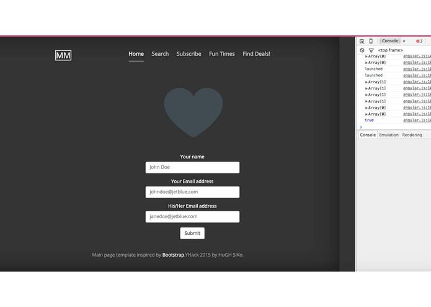Expand the Array[0] entry directly above the first launched
This screenshot has width=431, height=307.
(x=375, y=63)
